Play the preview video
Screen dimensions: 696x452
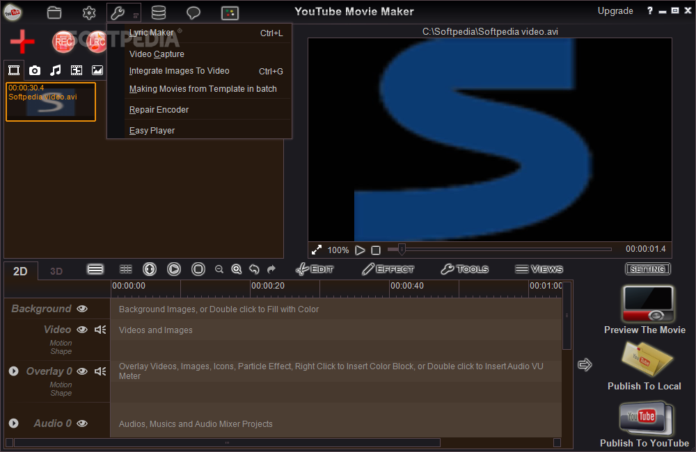[x=360, y=250]
